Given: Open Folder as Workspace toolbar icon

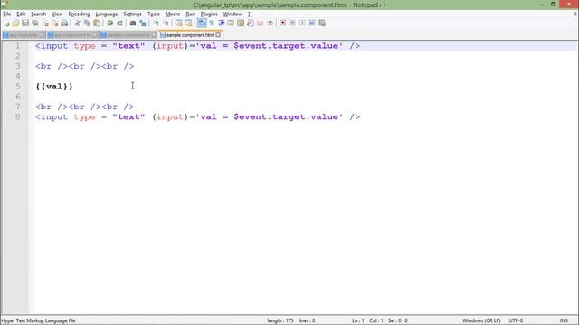Looking at the screenshot, I should (261, 23).
